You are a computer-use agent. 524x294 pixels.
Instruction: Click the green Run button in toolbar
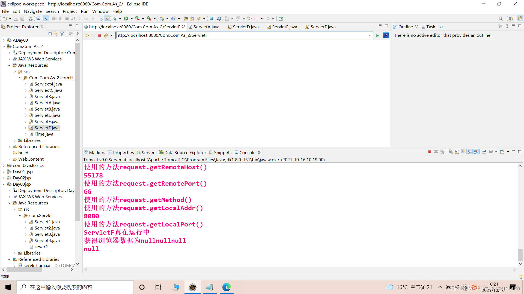126,19
